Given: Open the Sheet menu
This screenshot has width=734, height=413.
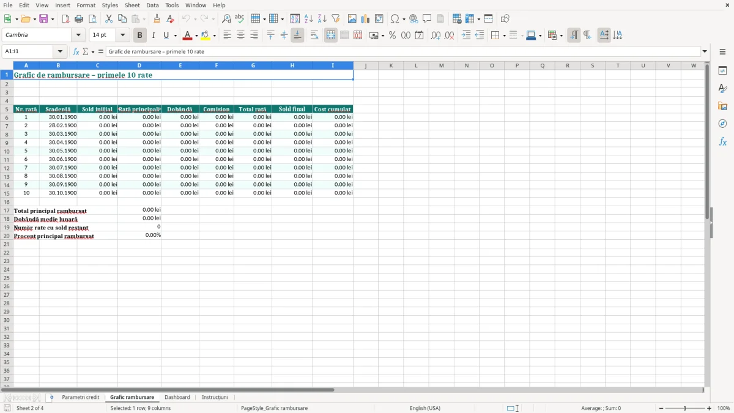Looking at the screenshot, I should 132,5.
